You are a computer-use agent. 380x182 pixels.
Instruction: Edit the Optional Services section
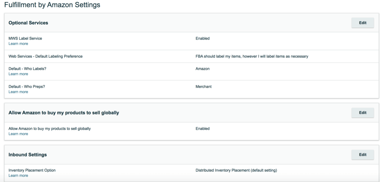[363, 23]
